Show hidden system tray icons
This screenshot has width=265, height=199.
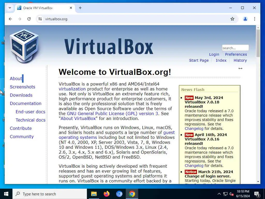pos(219,194)
